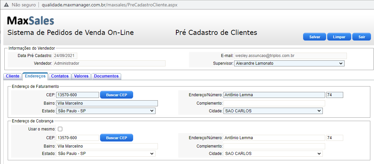Click CEP field in Endereço de Faturamento

click(x=78, y=95)
